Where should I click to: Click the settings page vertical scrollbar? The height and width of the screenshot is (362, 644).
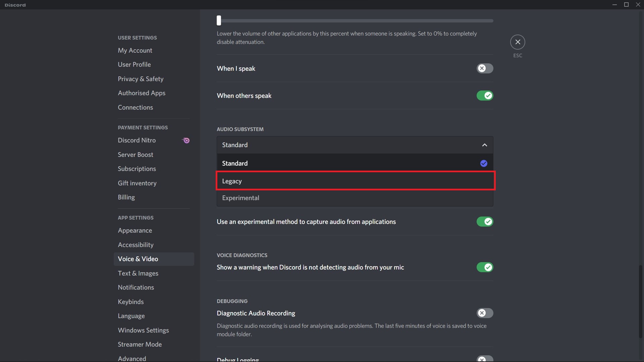point(640,302)
